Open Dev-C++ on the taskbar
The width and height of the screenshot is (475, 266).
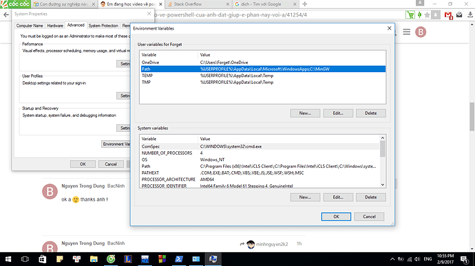pos(145,259)
